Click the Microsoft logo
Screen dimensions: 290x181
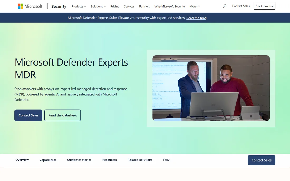tap(30, 6)
